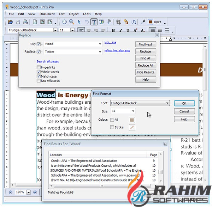This screenshot has width=212, height=207.
Task: Open the Text menu
Action: [x=61, y=14]
